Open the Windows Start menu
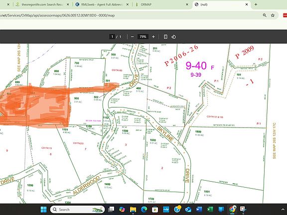The width and height of the screenshot is (287, 215). pyautogui.click(x=43, y=210)
